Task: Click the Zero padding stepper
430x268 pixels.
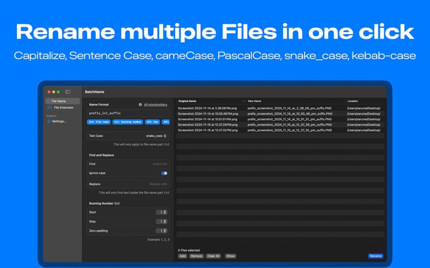Action: [x=164, y=231]
